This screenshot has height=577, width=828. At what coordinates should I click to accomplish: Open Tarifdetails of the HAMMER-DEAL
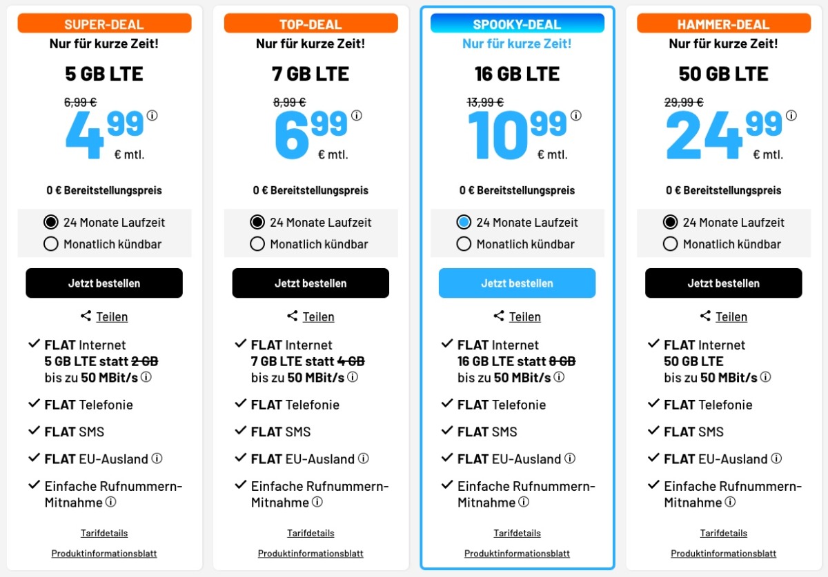click(723, 532)
